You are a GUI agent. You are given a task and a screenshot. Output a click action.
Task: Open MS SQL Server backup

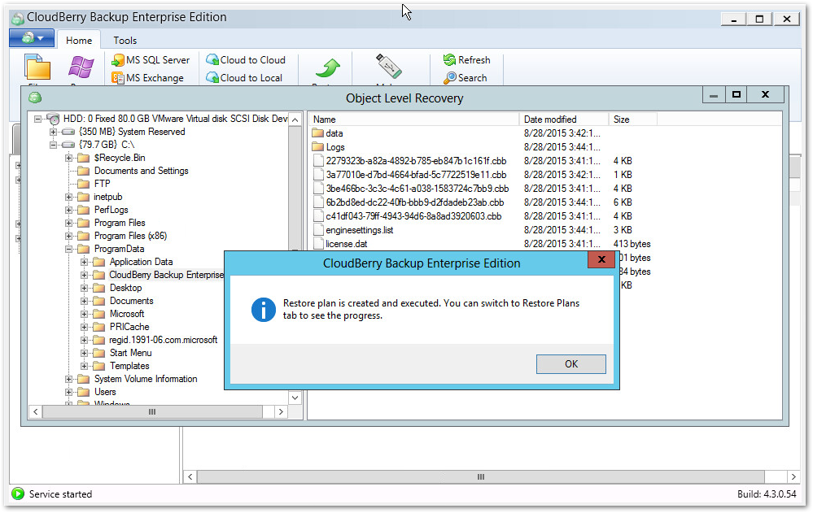[151, 60]
